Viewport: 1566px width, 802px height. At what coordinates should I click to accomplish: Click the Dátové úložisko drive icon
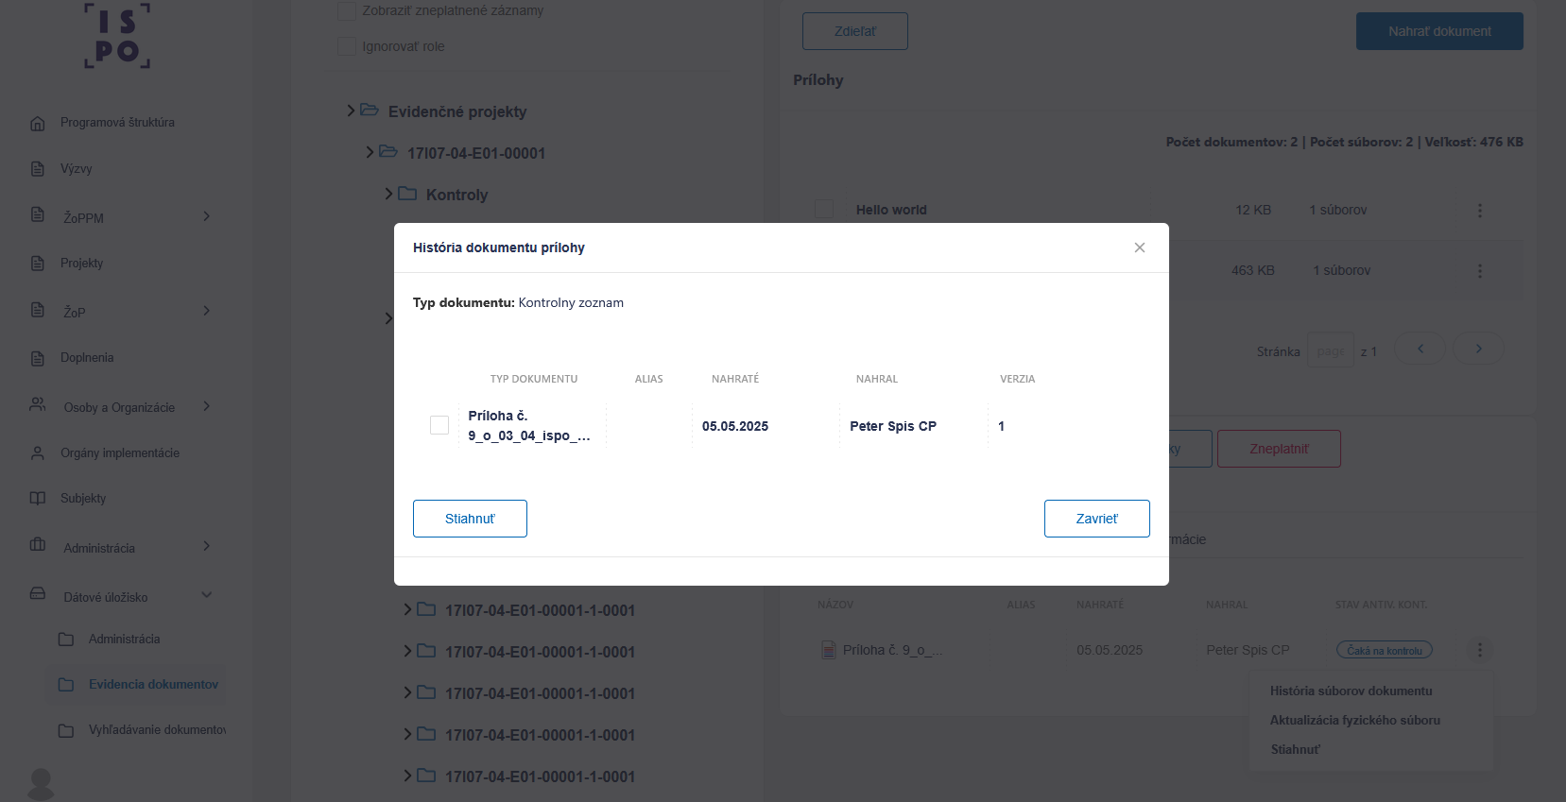tap(38, 593)
